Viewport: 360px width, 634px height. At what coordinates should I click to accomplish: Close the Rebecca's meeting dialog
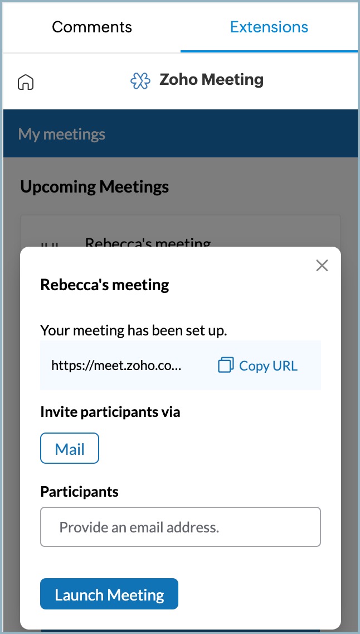[x=322, y=266]
